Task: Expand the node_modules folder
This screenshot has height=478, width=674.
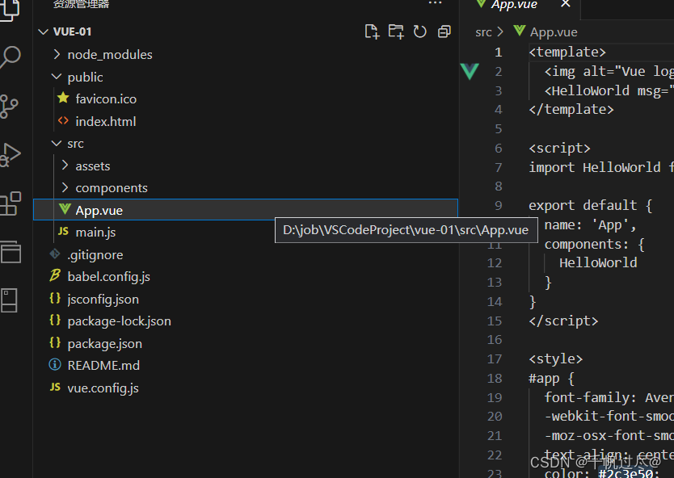Action: coord(110,55)
